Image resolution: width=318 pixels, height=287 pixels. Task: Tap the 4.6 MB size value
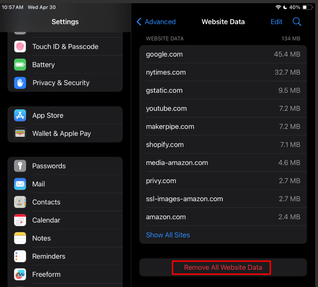[x=289, y=162]
